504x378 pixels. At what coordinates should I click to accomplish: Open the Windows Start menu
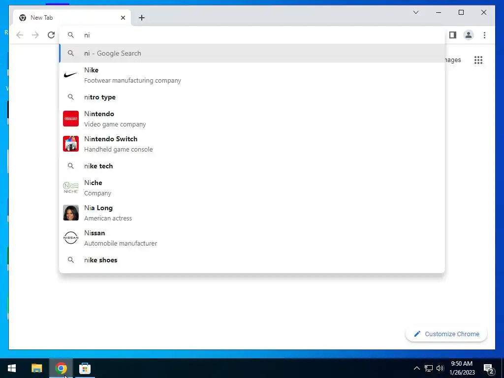click(x=12, y=368)
